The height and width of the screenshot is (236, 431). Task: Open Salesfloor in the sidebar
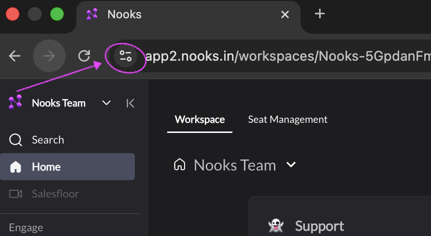[x=67, y=194]
